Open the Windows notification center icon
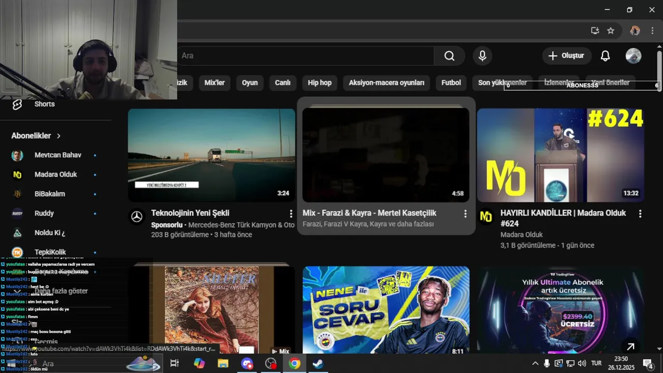663x373 pixels. pyautogui.click(x=648, y=364)
